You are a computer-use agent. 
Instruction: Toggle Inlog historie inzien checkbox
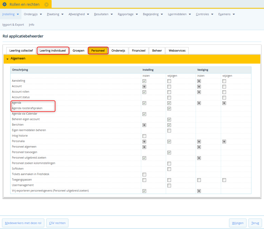144,136
